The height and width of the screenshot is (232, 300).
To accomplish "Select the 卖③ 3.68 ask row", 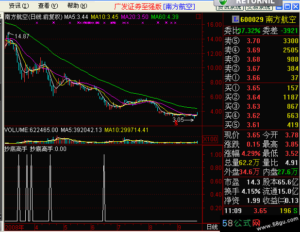I will (x=261, y=59).
